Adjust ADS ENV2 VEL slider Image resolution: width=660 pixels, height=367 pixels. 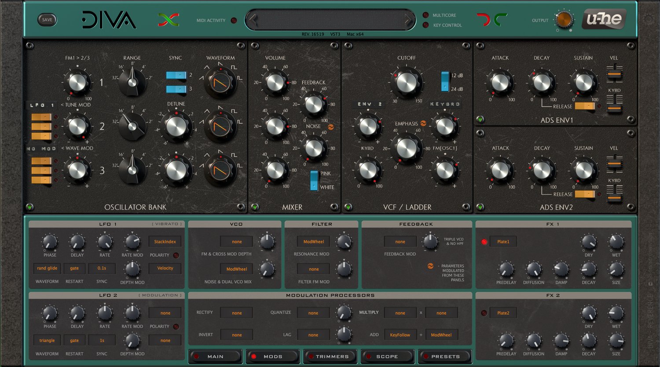[x=614, y=163]
